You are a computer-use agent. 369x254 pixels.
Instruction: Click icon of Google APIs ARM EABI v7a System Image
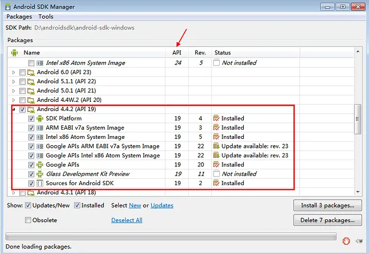pos(40,147)
